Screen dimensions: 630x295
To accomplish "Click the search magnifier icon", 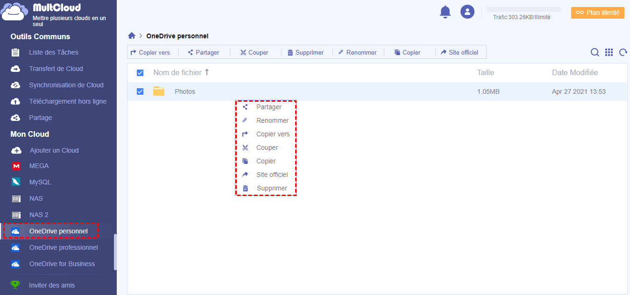I will 595,52.
